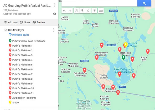Viewport: 155px width, 110px height.
Task: Select the Draw a line tool
Action: click(x=88, y=11)
